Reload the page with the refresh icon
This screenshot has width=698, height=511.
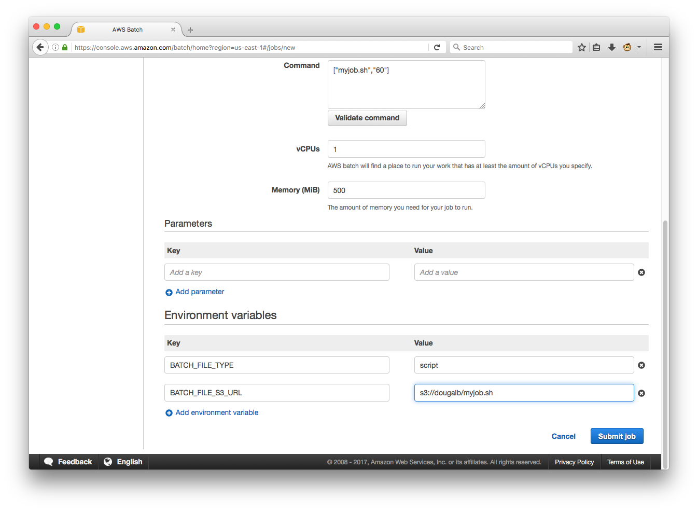click(437, 47)
